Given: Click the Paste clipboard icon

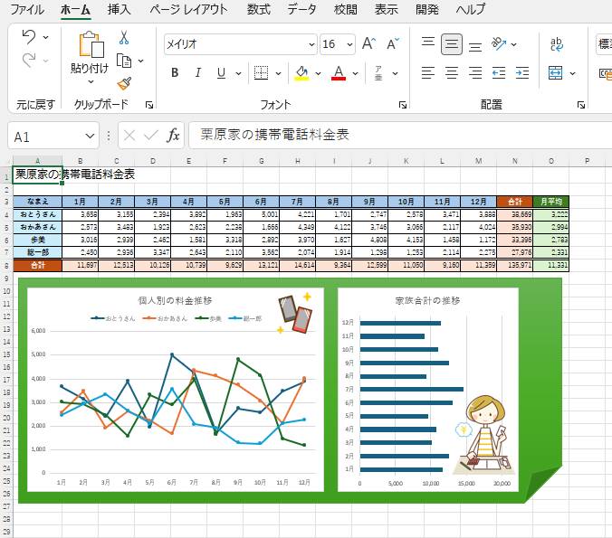Looking at the screenshot, I should tap(90, 46).
